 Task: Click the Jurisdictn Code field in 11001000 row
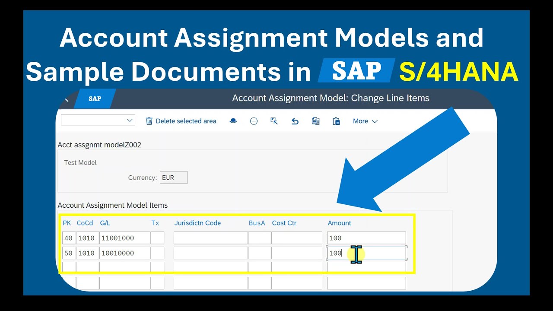(211, 238)
